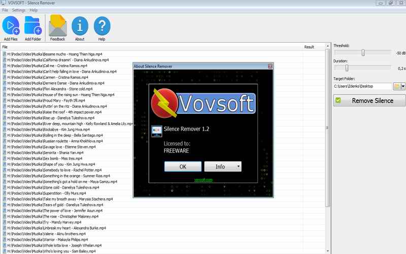The width and height of the screenshot is (406, 254).
Task: Click the Remove Silence button
Action: 369,101
